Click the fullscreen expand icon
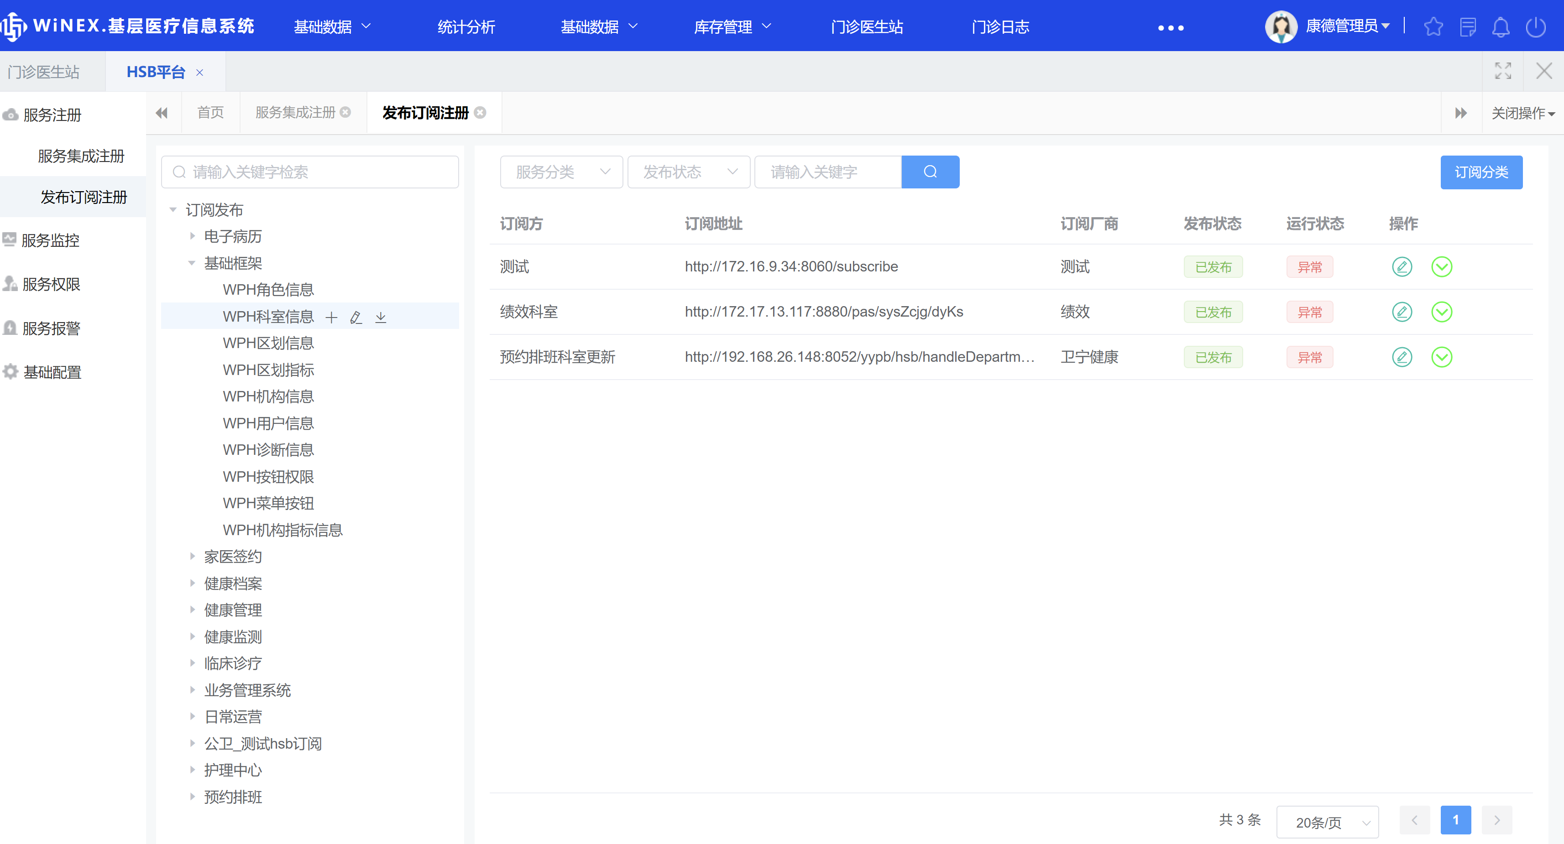The image size is (1564, 844). tap(1503, 71)
